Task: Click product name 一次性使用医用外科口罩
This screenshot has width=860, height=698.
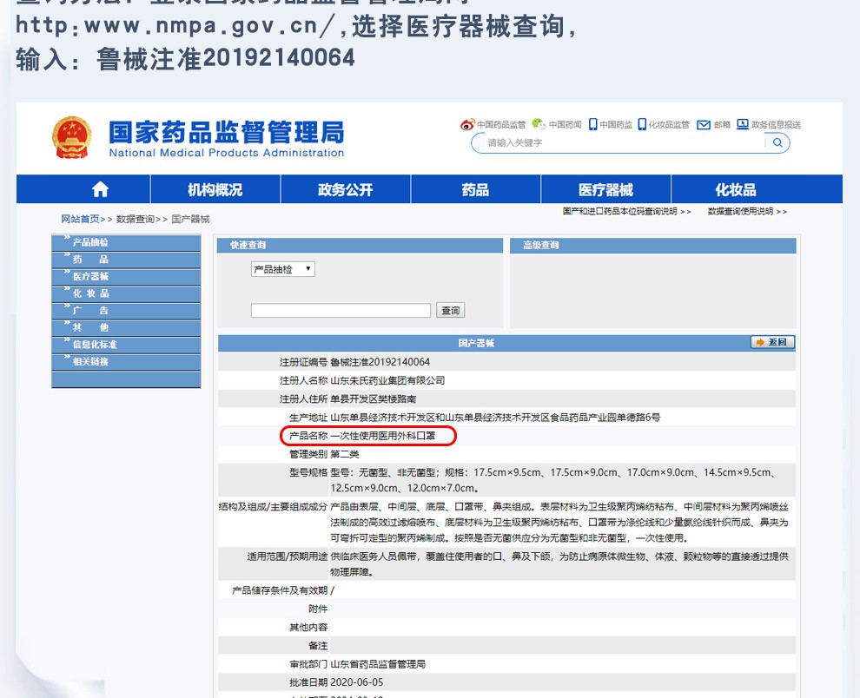Action: pos(382,436)
